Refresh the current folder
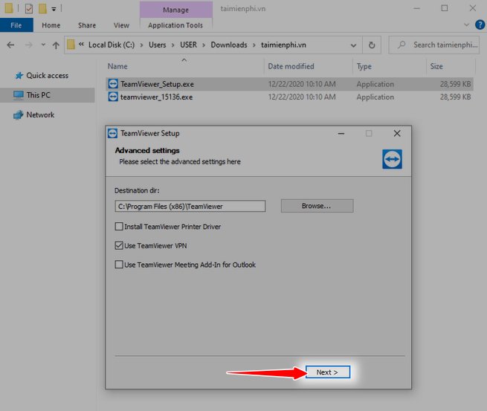 [372, 45]
